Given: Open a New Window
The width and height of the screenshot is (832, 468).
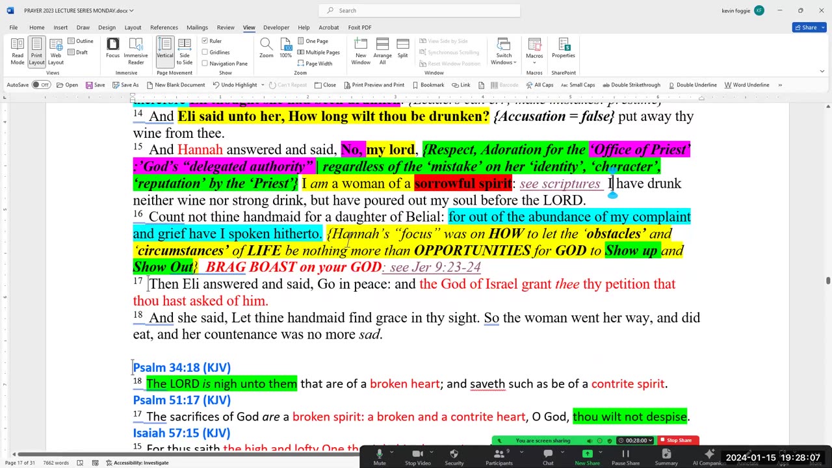Looking at the screenshot, I should pyautogui.click(x=361, y=51).
